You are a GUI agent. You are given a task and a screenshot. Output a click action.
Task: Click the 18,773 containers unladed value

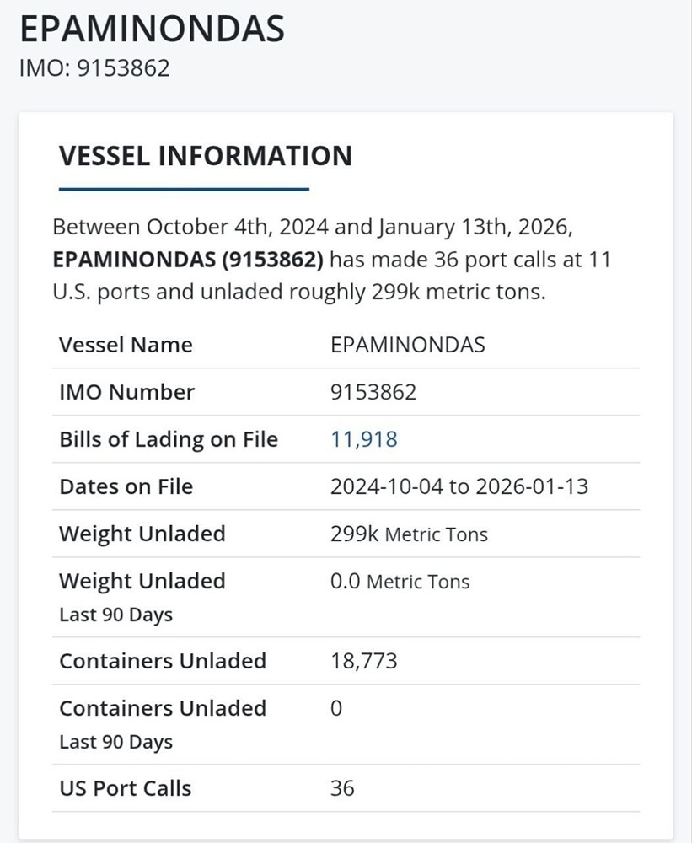click(363, 660)
